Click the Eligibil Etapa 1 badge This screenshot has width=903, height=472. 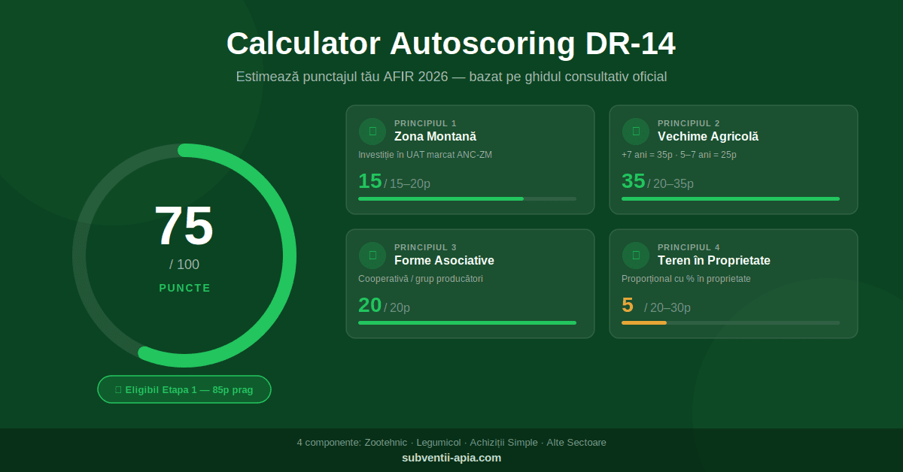pos(184,389)
